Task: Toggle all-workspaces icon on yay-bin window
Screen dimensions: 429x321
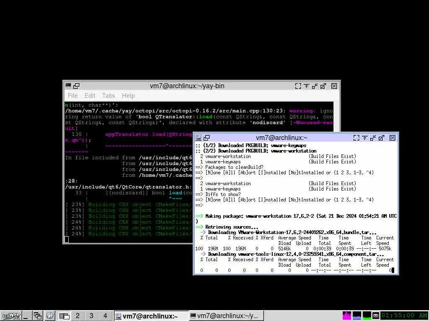Action: (76, 86)
